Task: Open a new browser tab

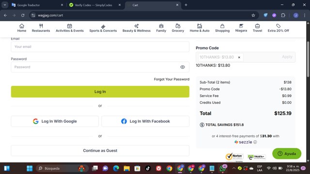Action: [186, 5]
